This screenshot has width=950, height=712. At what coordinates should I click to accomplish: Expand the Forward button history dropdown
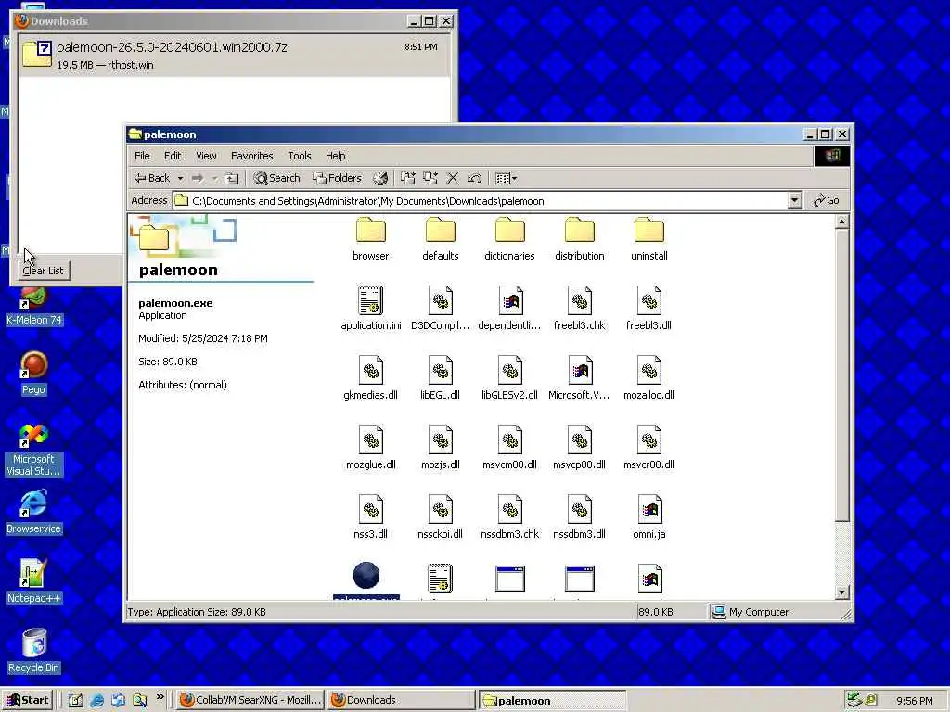[x=214, y=178]
